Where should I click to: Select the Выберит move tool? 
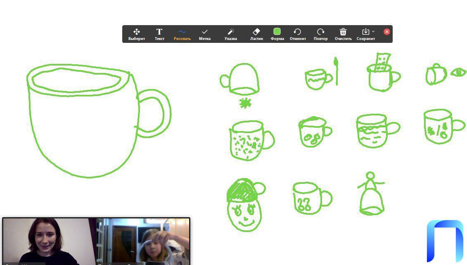coord(136,34)
